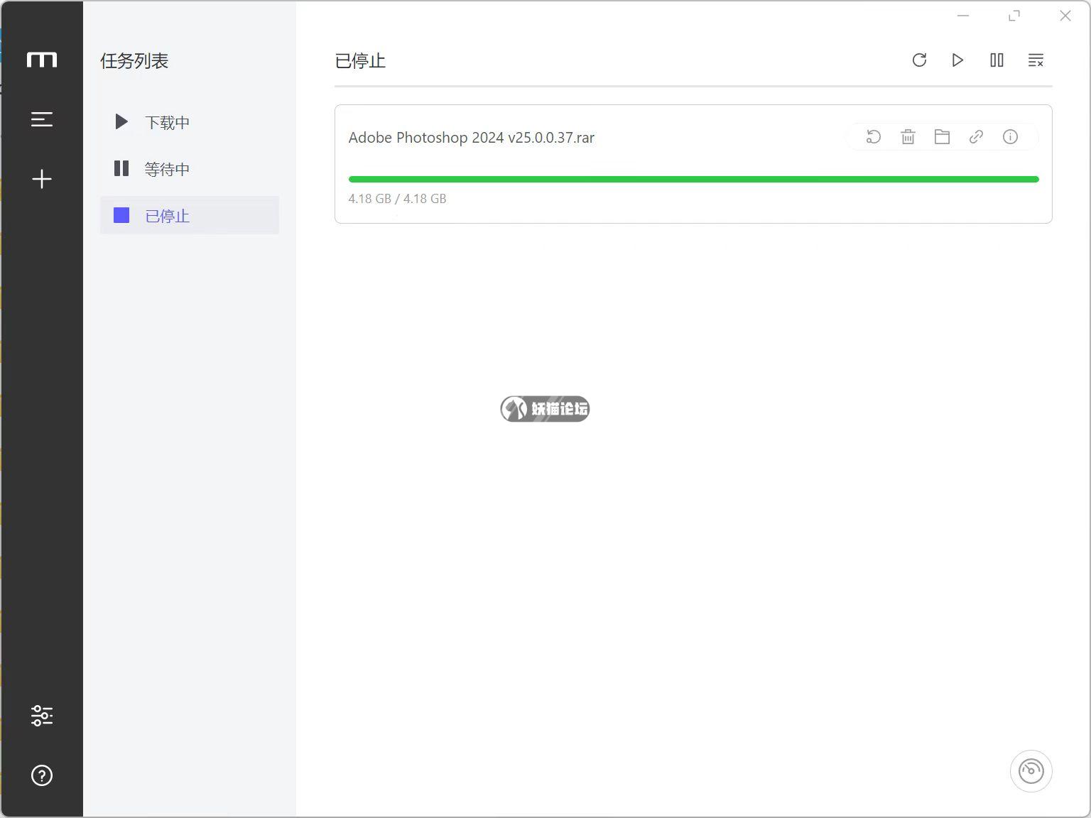Open the task list menu icon
This screenshot has width=1091, height=818.
coord(42,119)
